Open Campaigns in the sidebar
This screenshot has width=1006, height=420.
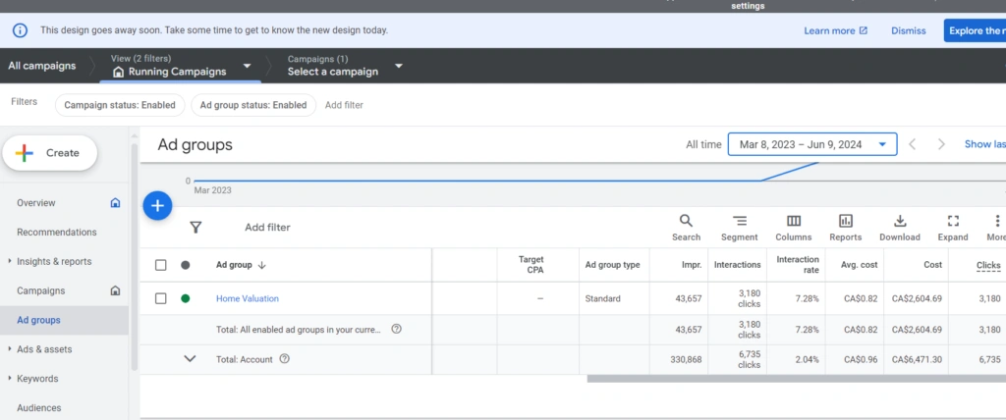(41, 291)
